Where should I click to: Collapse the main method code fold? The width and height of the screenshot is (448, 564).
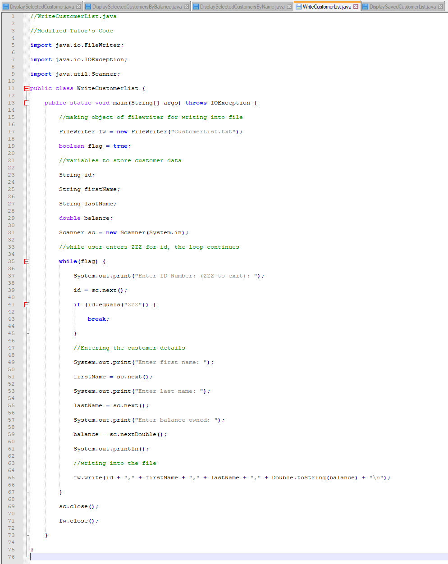coord(27,103)
